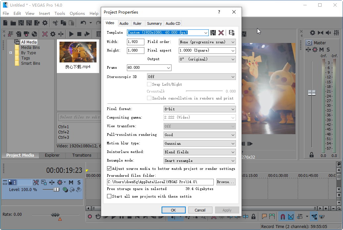Open the Stereoscopic 3D mode dropdown
This screenshot has height=230, width=343.
[233, 77]
